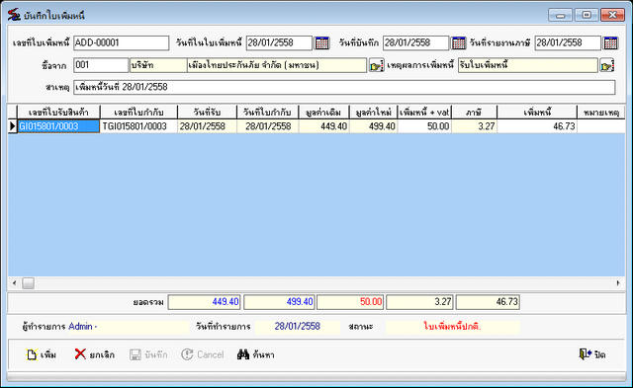Click the เพิ่ม (add new) button
The image size is (633, 388).
42,354
